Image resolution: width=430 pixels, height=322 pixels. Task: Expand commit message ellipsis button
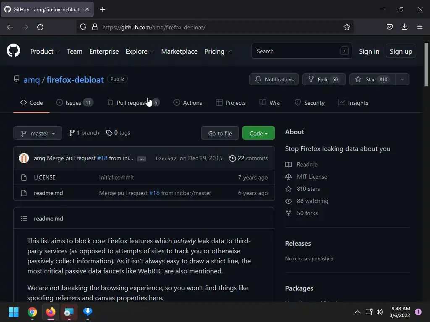142,159
